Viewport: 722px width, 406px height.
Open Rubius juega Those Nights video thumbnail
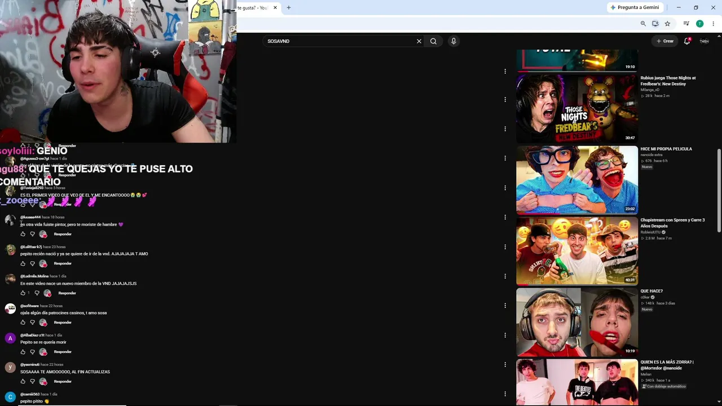pyautogui.click(x=577, y=108)
